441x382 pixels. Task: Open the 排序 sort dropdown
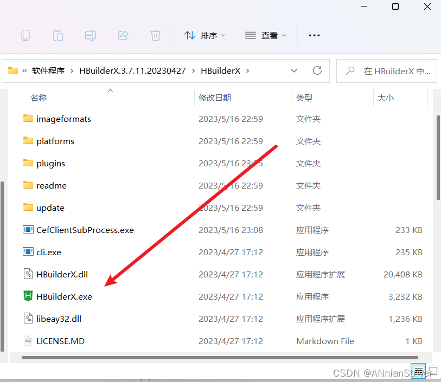click(x=205, y=36)
